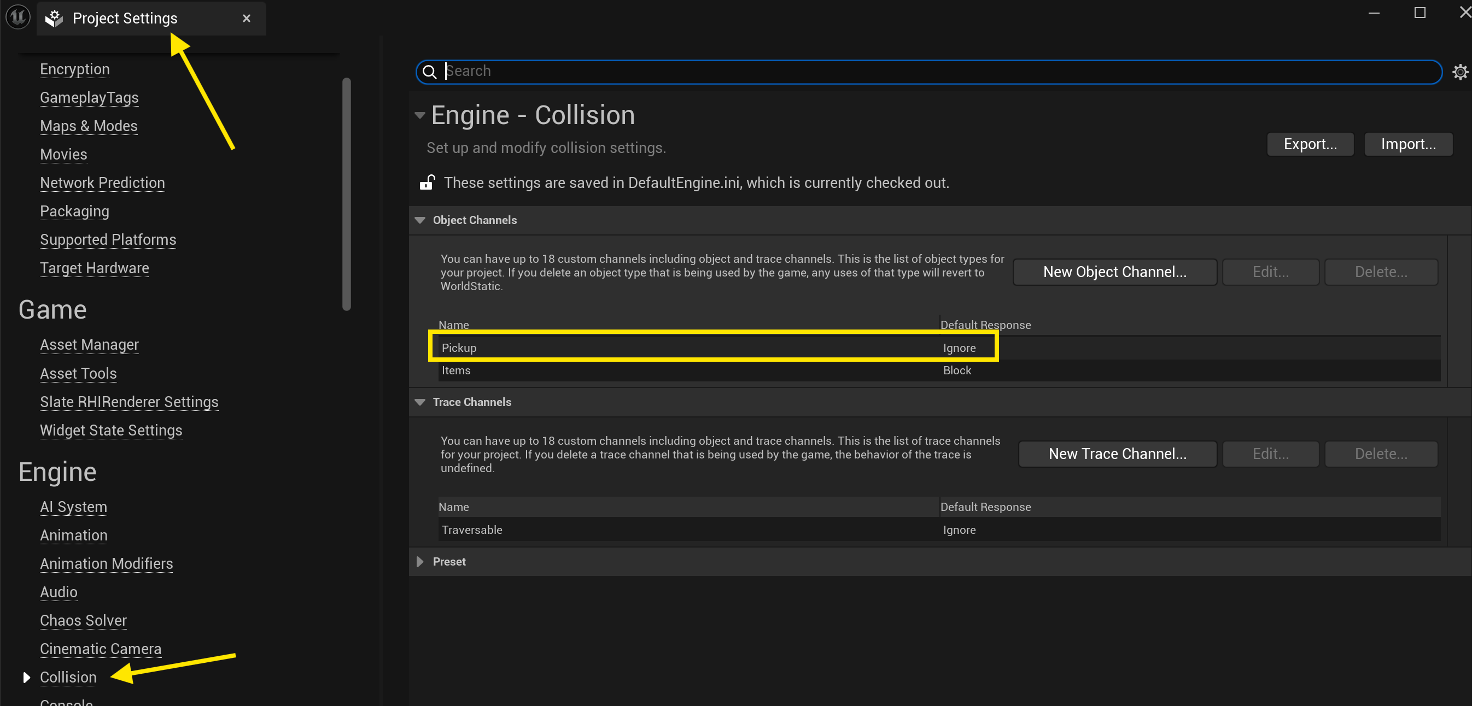
Task: Collapse the Engine - Collision section
Action: point(420,115)
